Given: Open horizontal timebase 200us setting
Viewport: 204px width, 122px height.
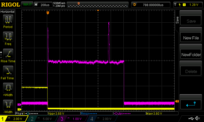Looking at the screenshot, I should coord(43,5).
